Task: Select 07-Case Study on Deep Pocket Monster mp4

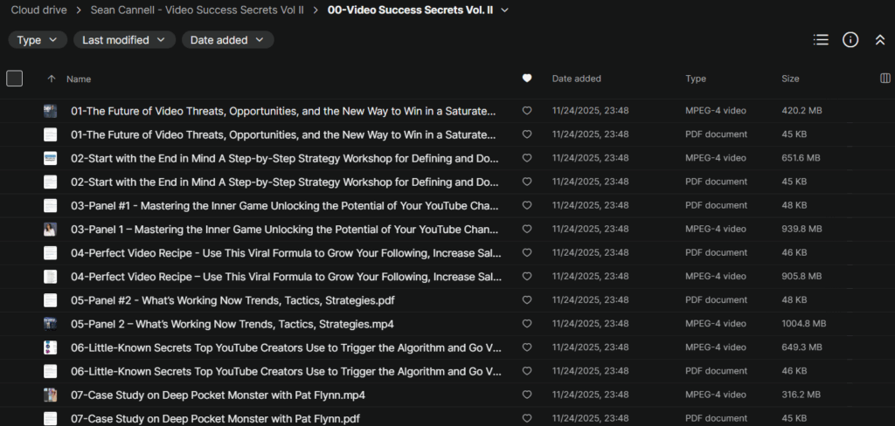Action: click(x=218, y=395)
